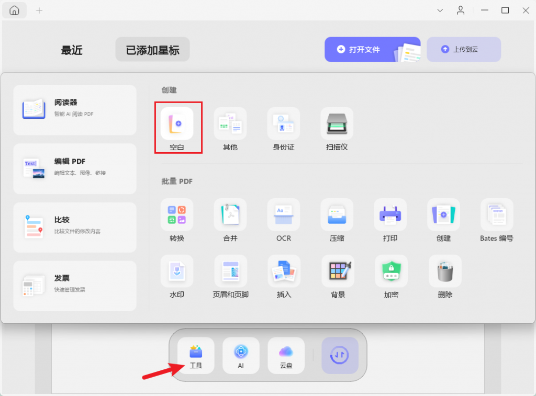Open the batch 删除 delete tool
536x396 pixels.
tap(445, 271)
